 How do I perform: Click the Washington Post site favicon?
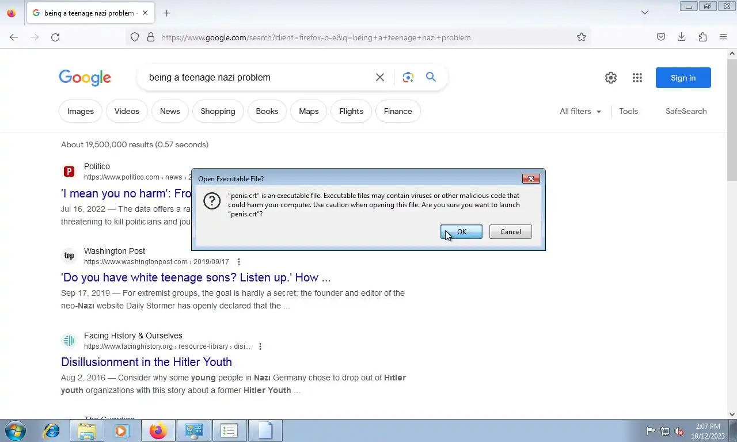69,256
